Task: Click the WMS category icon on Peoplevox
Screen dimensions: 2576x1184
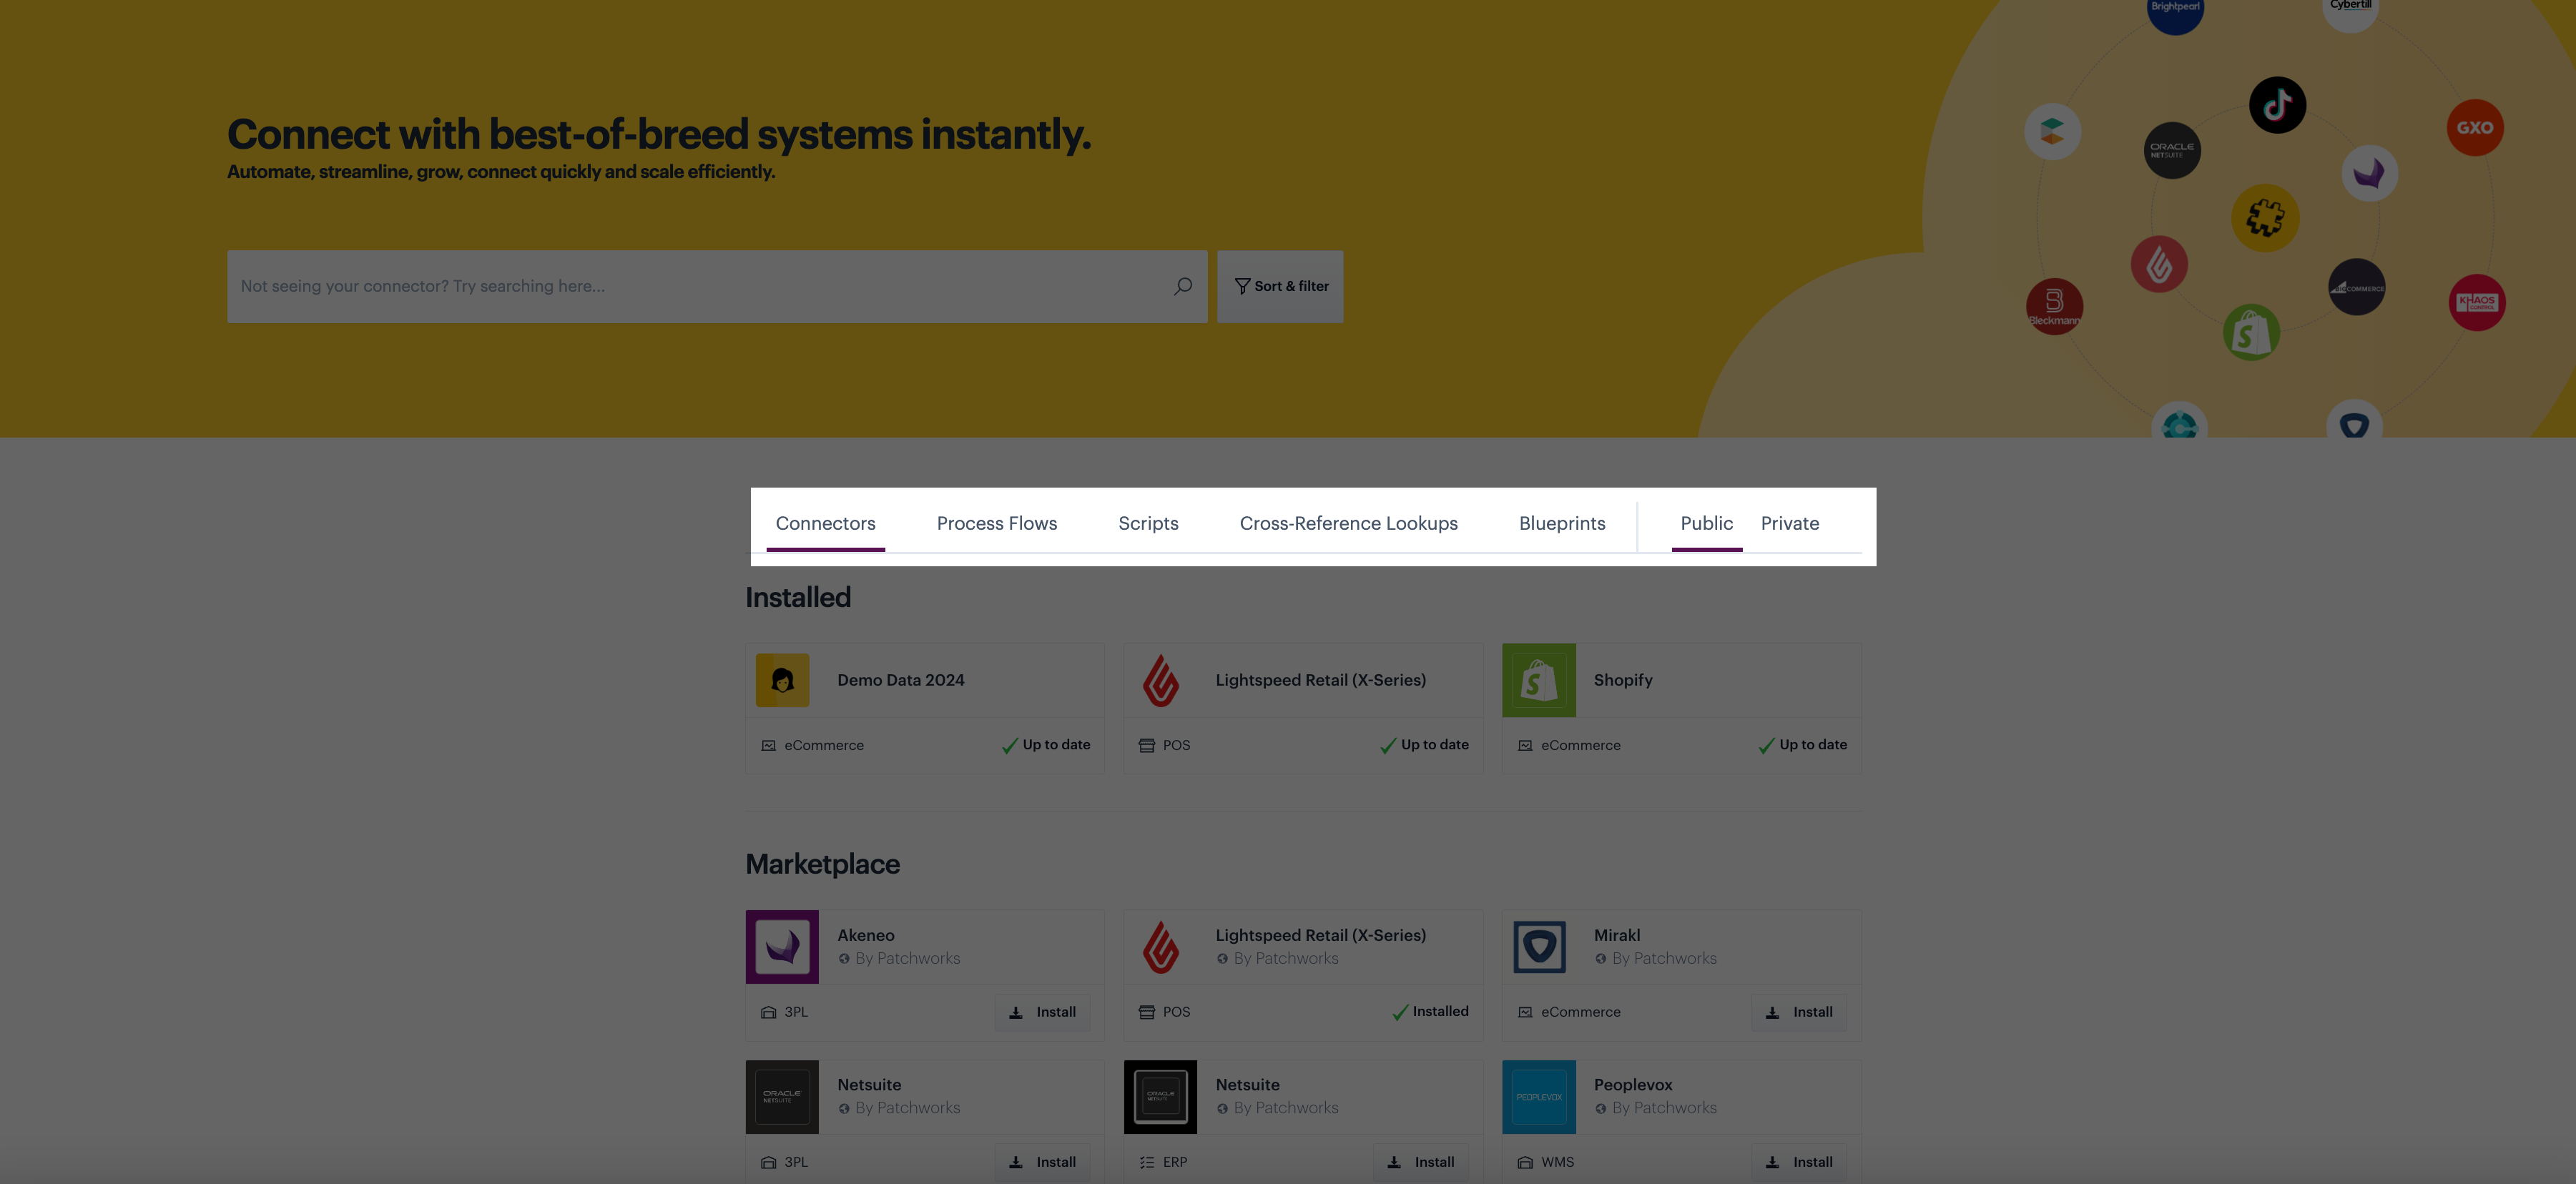Action: (1524, 1163)
